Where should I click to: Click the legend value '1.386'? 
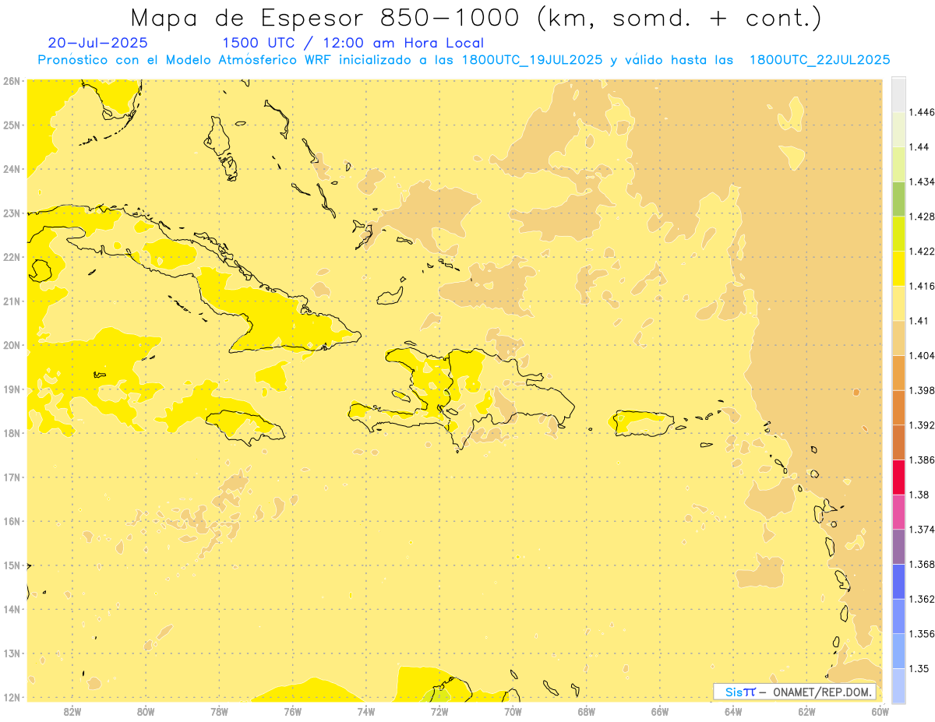point(922,460)
